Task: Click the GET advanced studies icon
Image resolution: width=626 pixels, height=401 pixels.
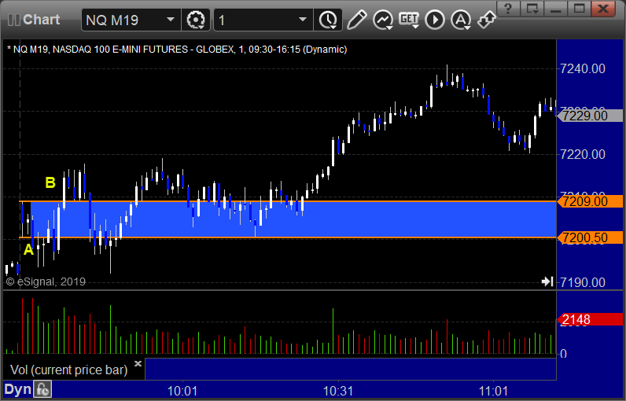Action: (409, 20)
